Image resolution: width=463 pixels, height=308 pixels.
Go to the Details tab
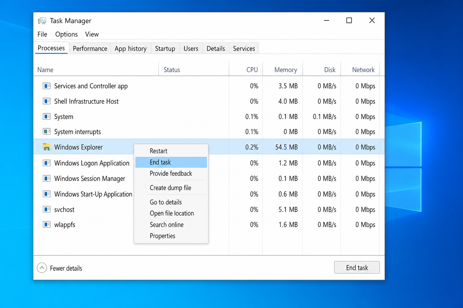click(x=216, y=48)
